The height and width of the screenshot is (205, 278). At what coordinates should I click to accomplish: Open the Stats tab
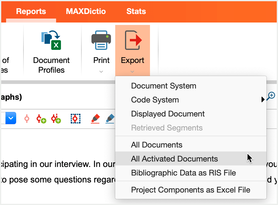(x=136, y=12)
